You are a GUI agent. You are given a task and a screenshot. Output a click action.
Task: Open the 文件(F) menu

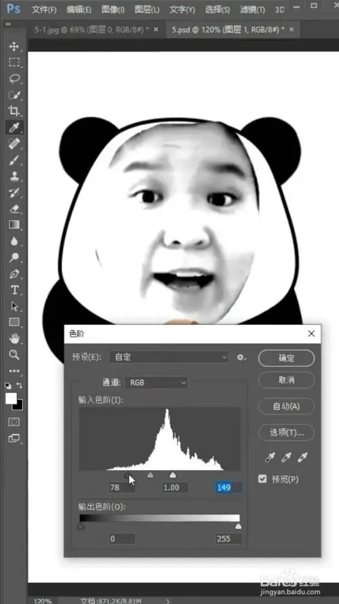pos(44,10)
